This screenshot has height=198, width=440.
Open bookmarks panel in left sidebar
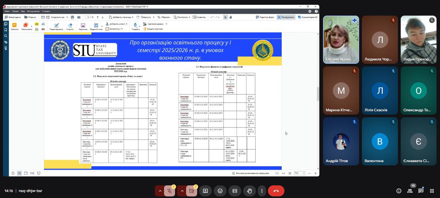click(x=6, y=30)
